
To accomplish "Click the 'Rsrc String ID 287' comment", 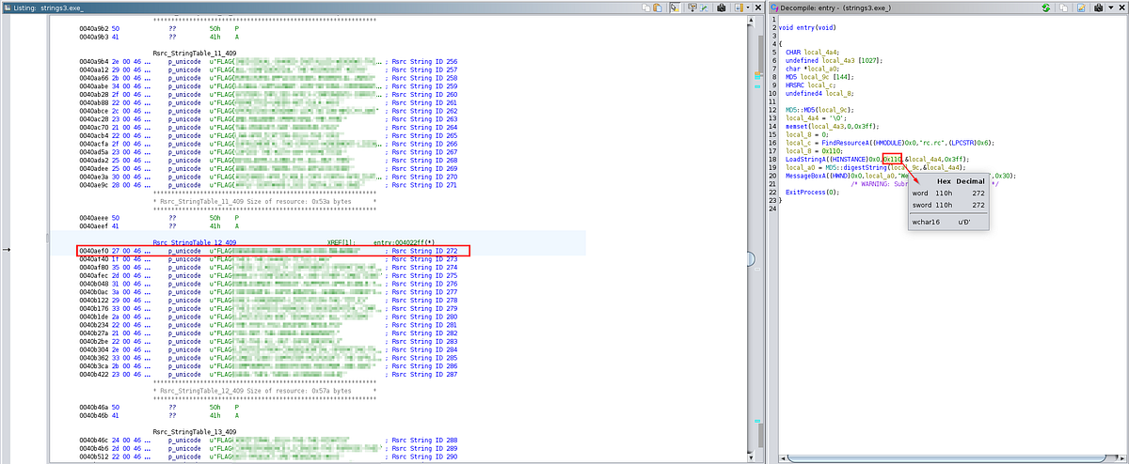I will pos(422,374).
